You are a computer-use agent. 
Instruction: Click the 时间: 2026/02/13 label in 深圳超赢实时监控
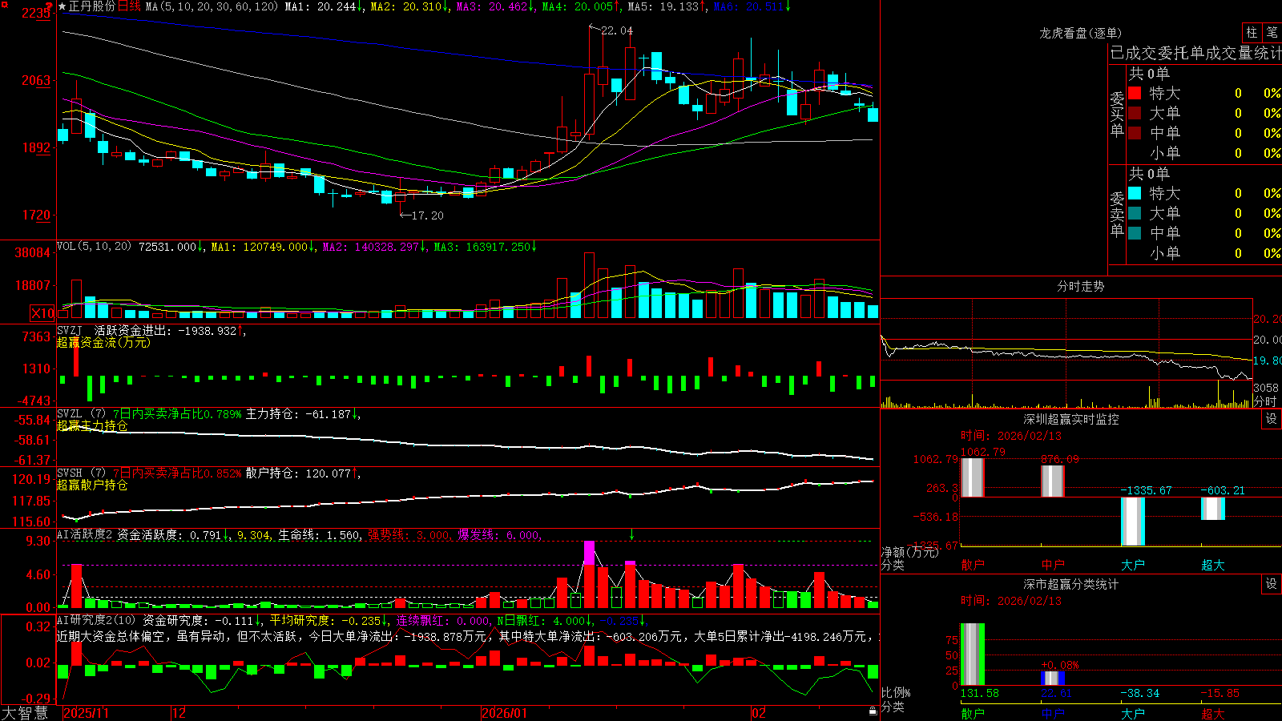[1011, 436]
